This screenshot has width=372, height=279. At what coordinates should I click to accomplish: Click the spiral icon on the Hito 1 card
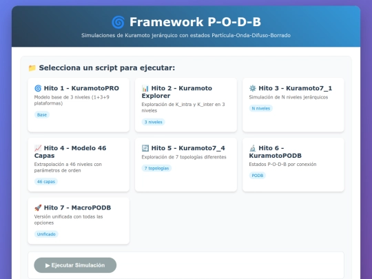[x=38, y=88]
